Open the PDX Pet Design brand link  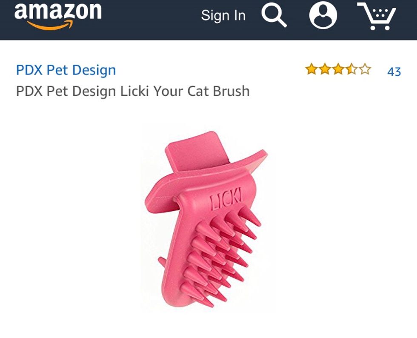pyautogui.click(x=66, y=70)
